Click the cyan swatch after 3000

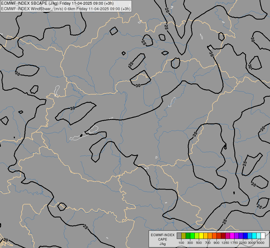point(254,236)
